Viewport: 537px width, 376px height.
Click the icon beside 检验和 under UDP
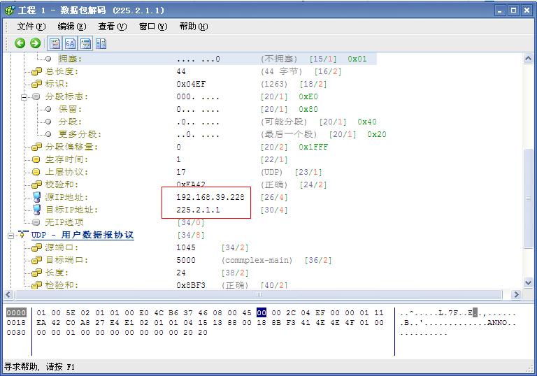tap(36, 285)
